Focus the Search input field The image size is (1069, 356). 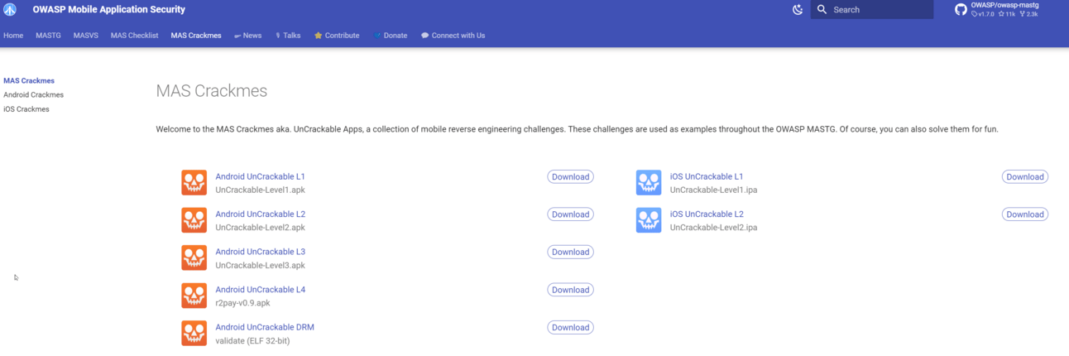click(872, 10)
